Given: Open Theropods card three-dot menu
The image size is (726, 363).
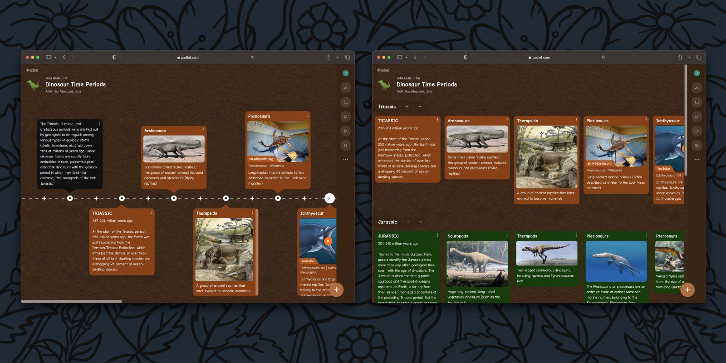Looking at the screenshot, I should click(576, 235).
